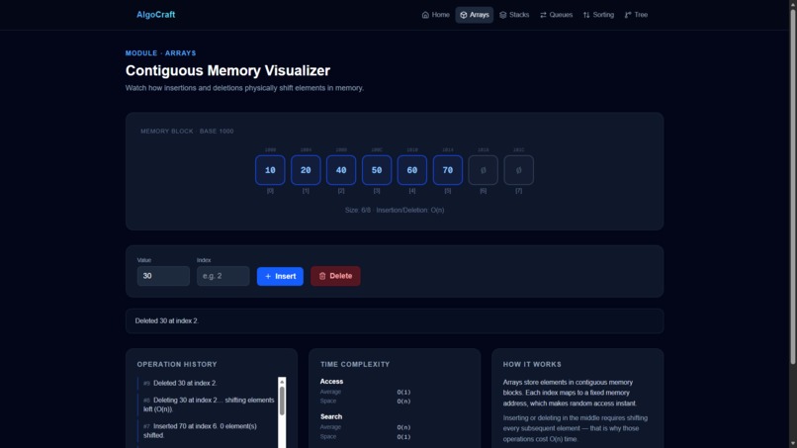Select memory cell containing 40
The height and width of the screenshot is (448, 797).
pos(341,170)
